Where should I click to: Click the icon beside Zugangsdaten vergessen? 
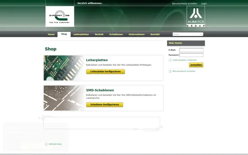click(170, 60)
